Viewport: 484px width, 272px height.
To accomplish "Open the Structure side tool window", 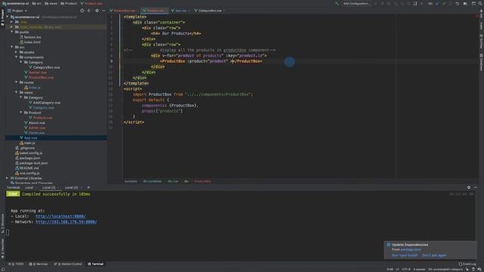I will coord(2,224).
